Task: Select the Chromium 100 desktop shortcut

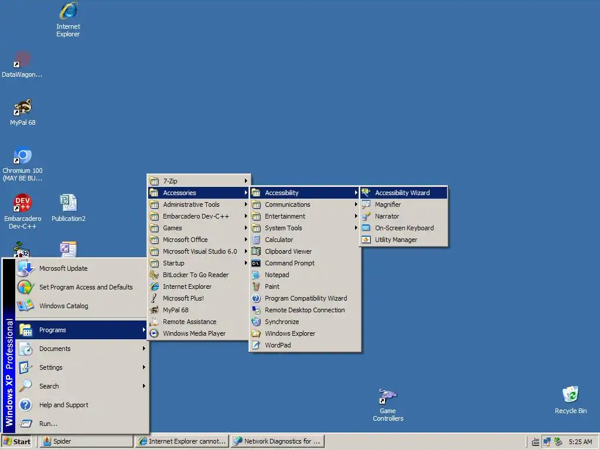Action: tap(22, 164)
